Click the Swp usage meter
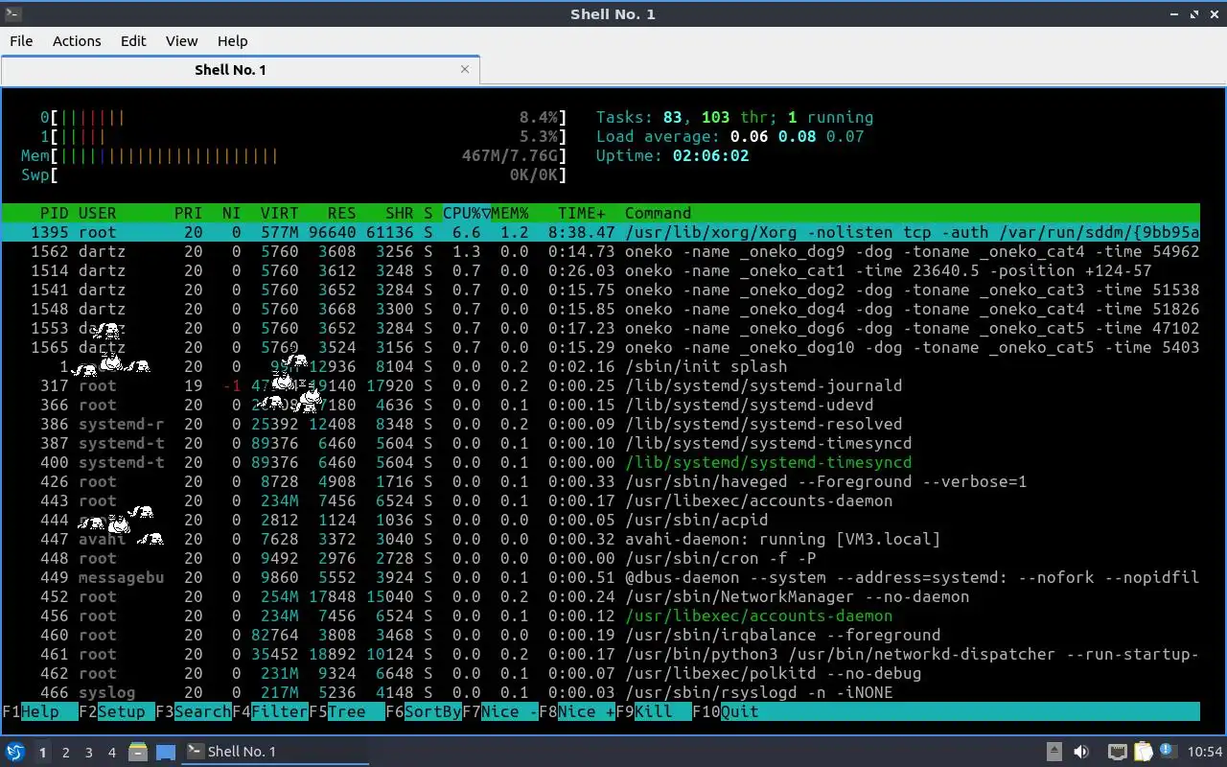The image size is (1227, 767). click(294, 174)
